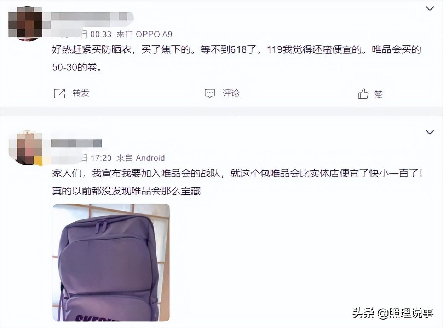Click the 转发 label on the first post
This screenshot has width=443, height=328.
tap(81, 93)
